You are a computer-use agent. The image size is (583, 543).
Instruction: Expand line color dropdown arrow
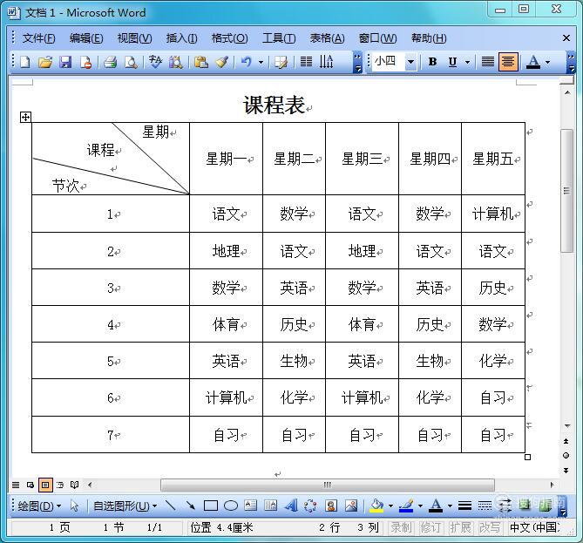click(x=420, y=506)
